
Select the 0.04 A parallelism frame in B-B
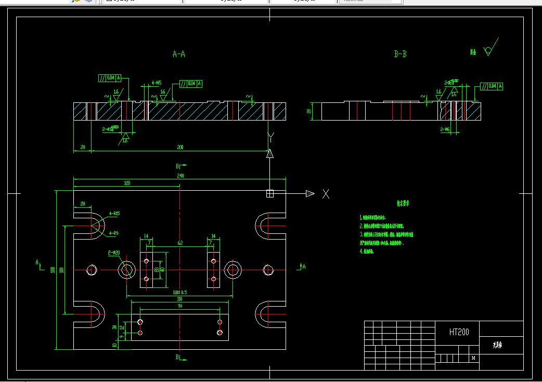(492, 86)
